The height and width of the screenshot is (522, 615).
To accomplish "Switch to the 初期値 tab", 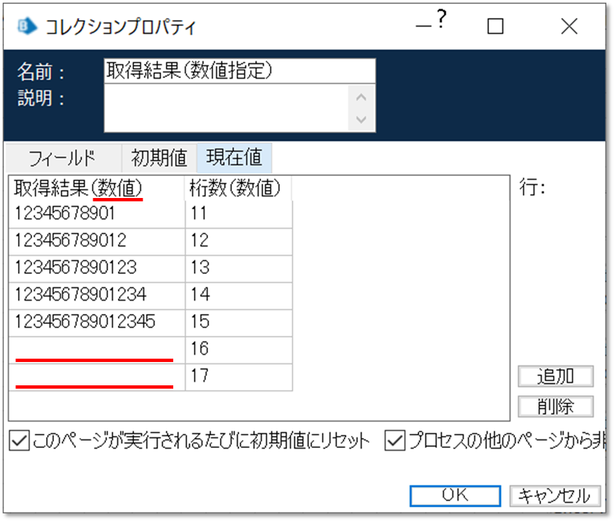I will click(x=159, y=158).
